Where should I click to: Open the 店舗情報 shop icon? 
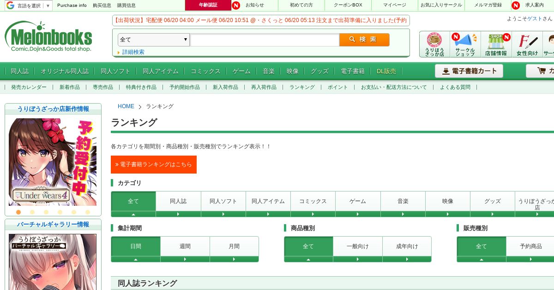click(x=496, y=45)
